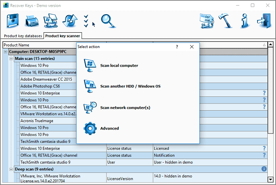276x185 pixels.
Task: Select the Product key scanner tab
Action: click(x=62, y=36)
